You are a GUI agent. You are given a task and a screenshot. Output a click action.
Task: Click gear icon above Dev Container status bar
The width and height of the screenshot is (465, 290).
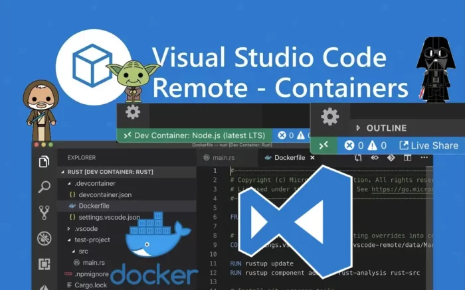tap(133, 112)
